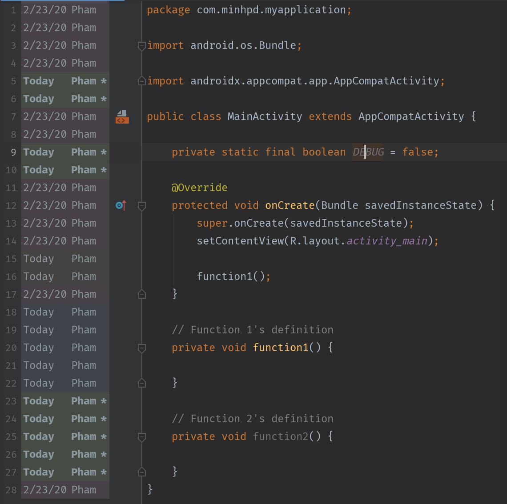Click the fold marker at onCreate's closing brace
This screenshot has height=504, width=507.
pyautogui.click(x=141, y=294)
